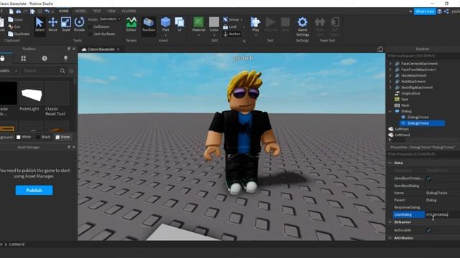The image size is (460, 258).
Task: Select the Select tool in ribbon
Action: click(x=40, y=24)
